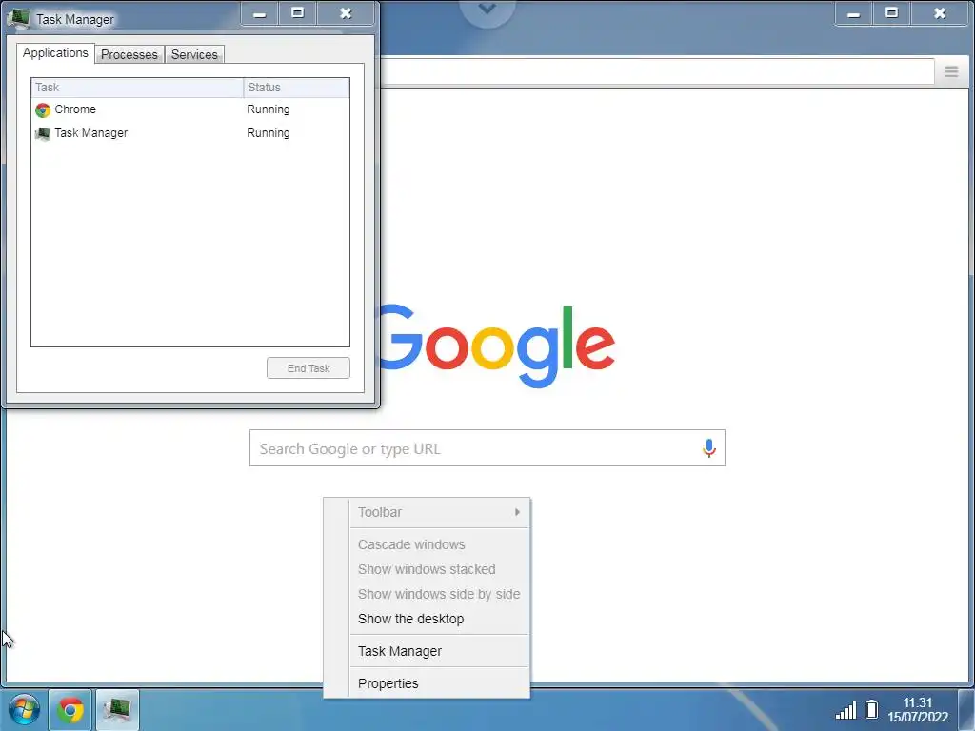Click the voice search microphone icon
This screenshot has height=731, width=975.
708,448
